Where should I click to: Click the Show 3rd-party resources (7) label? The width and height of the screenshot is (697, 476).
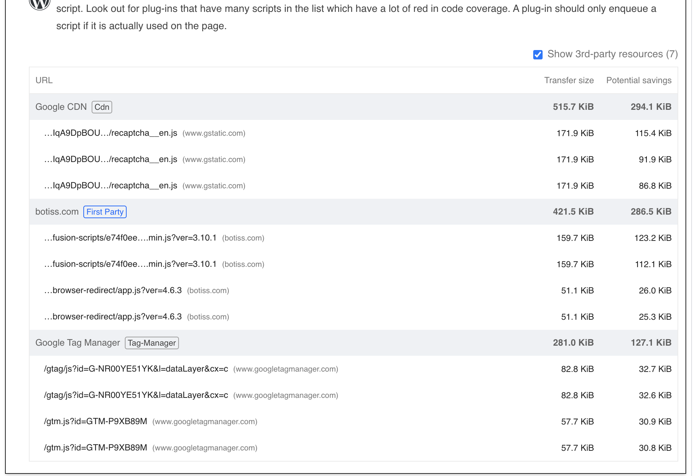point(613,54)
